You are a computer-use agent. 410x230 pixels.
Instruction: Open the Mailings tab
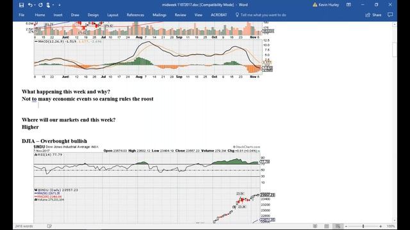tap(160, 15)
